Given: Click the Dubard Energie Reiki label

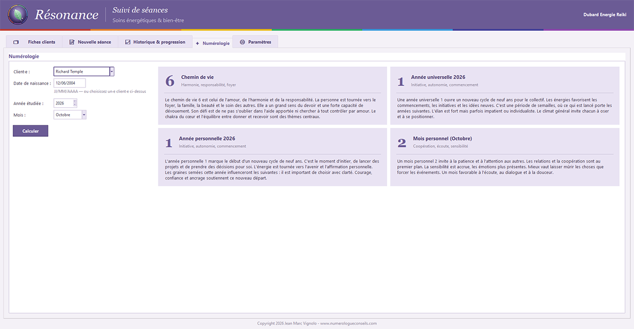Looking at the screenshot, I should [605, 15].
